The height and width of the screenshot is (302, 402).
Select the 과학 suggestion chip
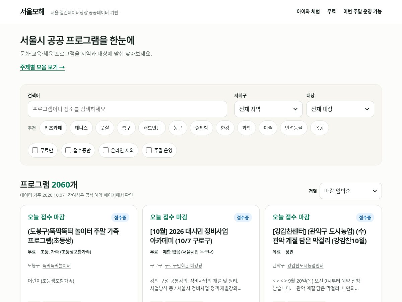247,128
